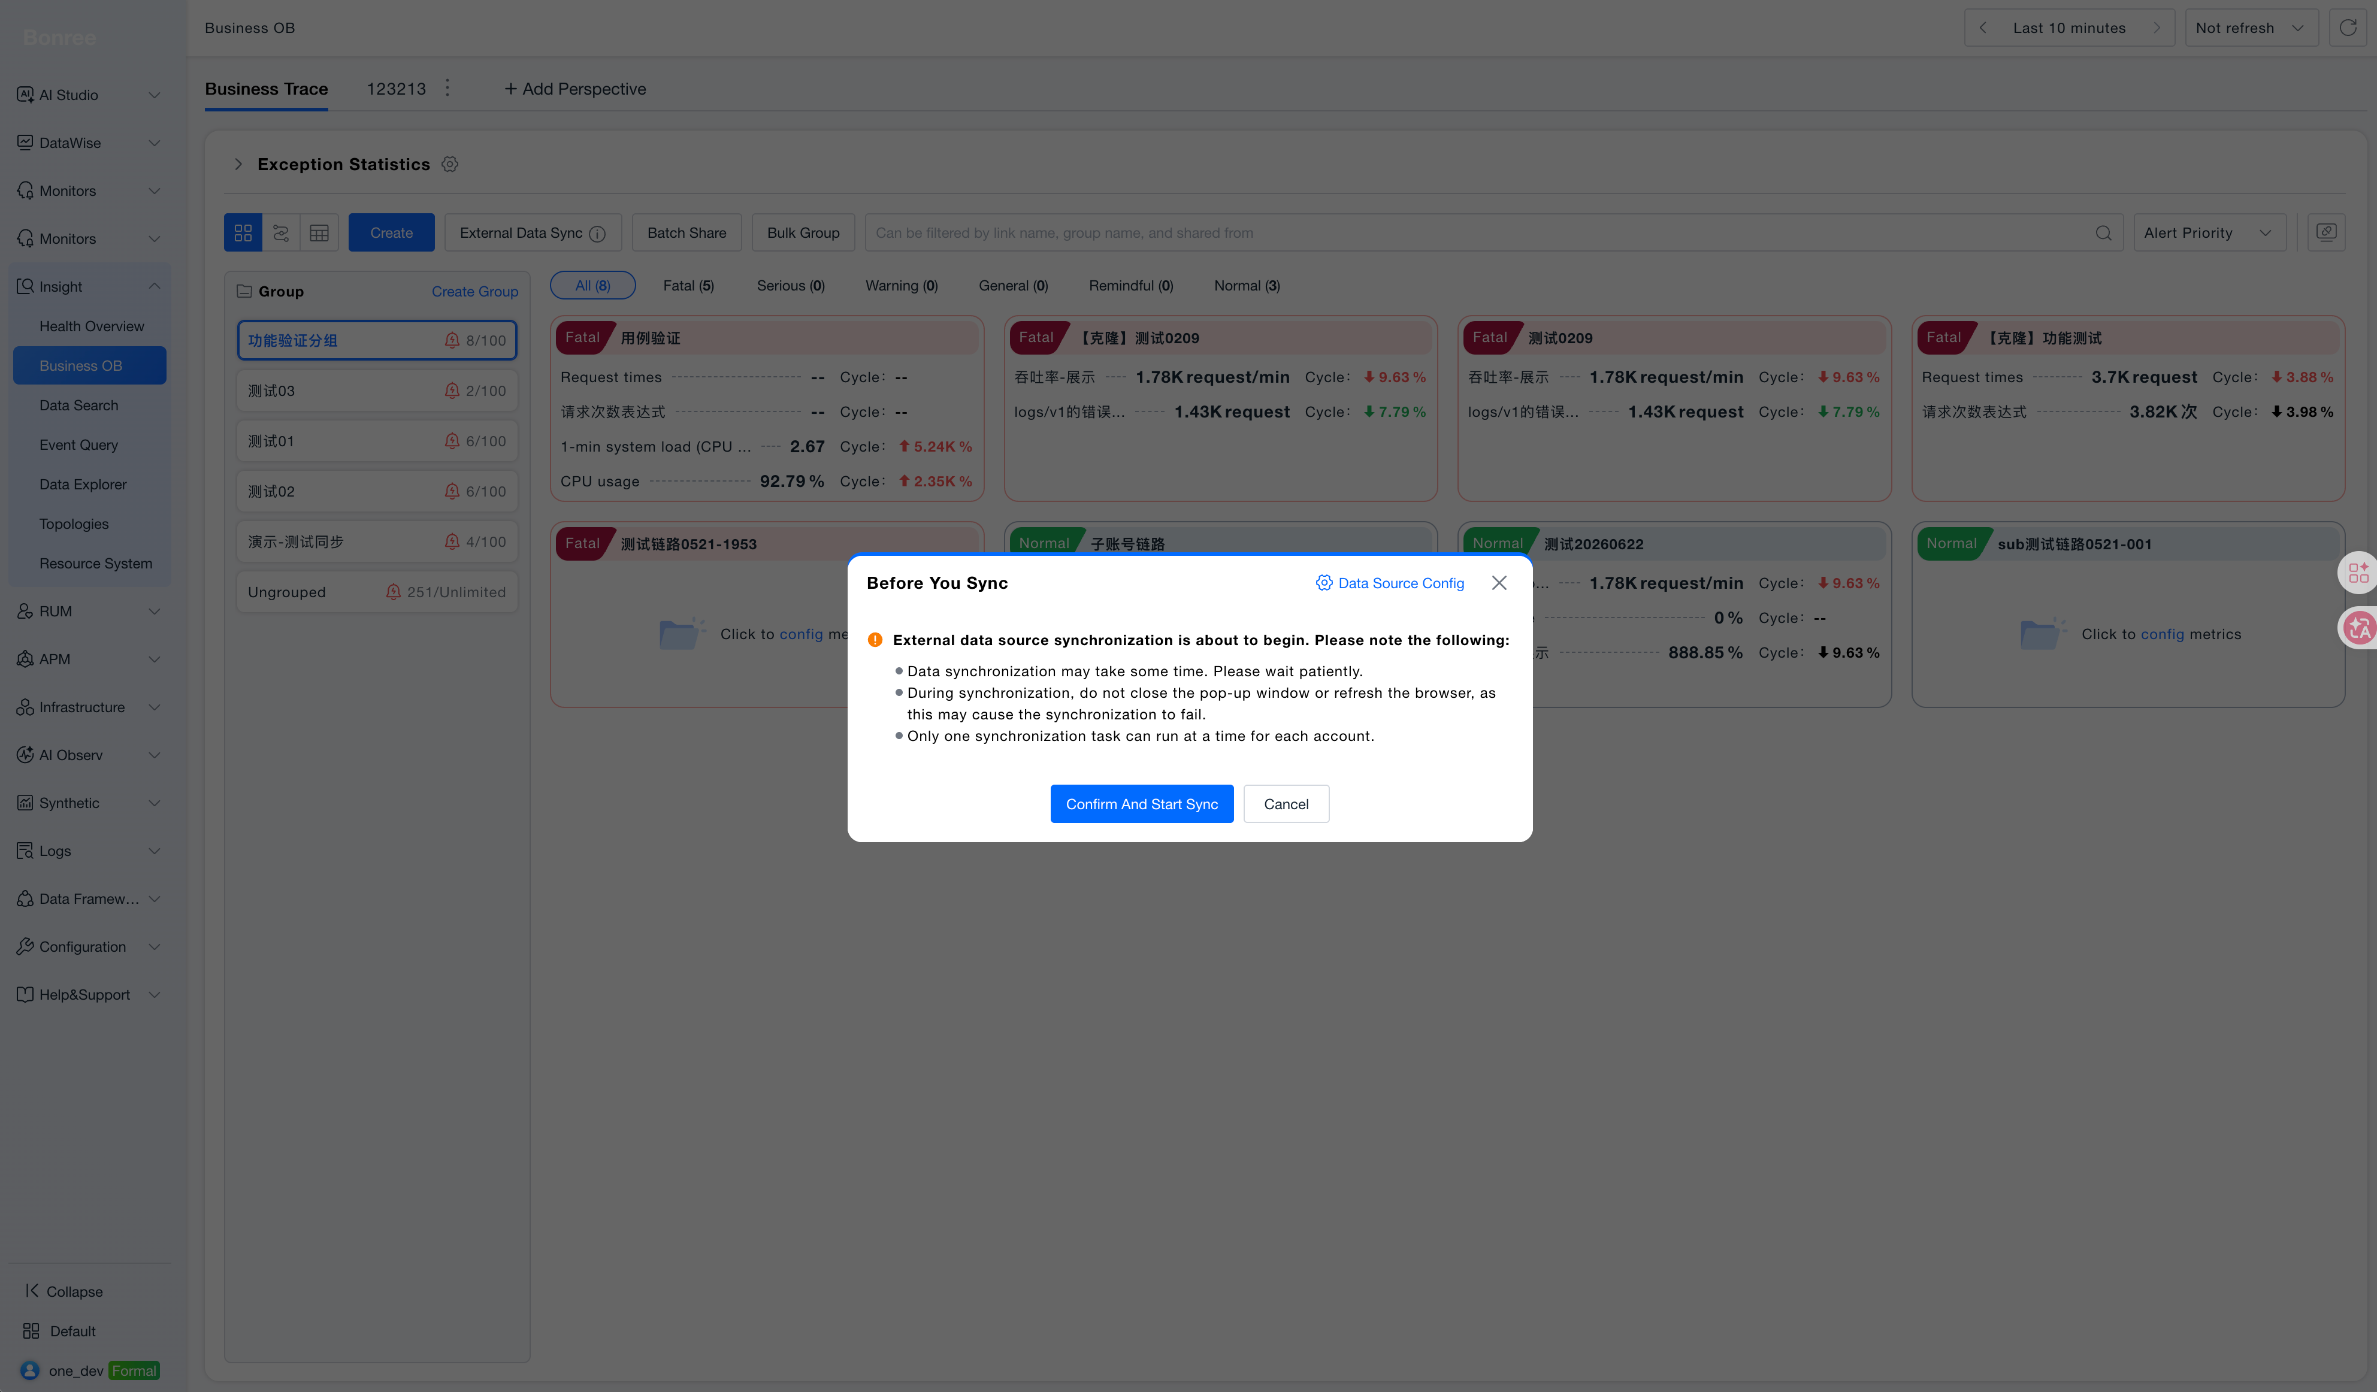The image size is (2377, 1392).
Task: Expand Logs menu
Action: click(89, 851)
